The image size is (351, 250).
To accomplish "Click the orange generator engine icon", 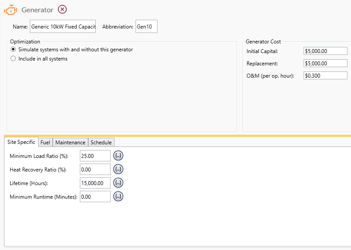I will pos(11,10).
